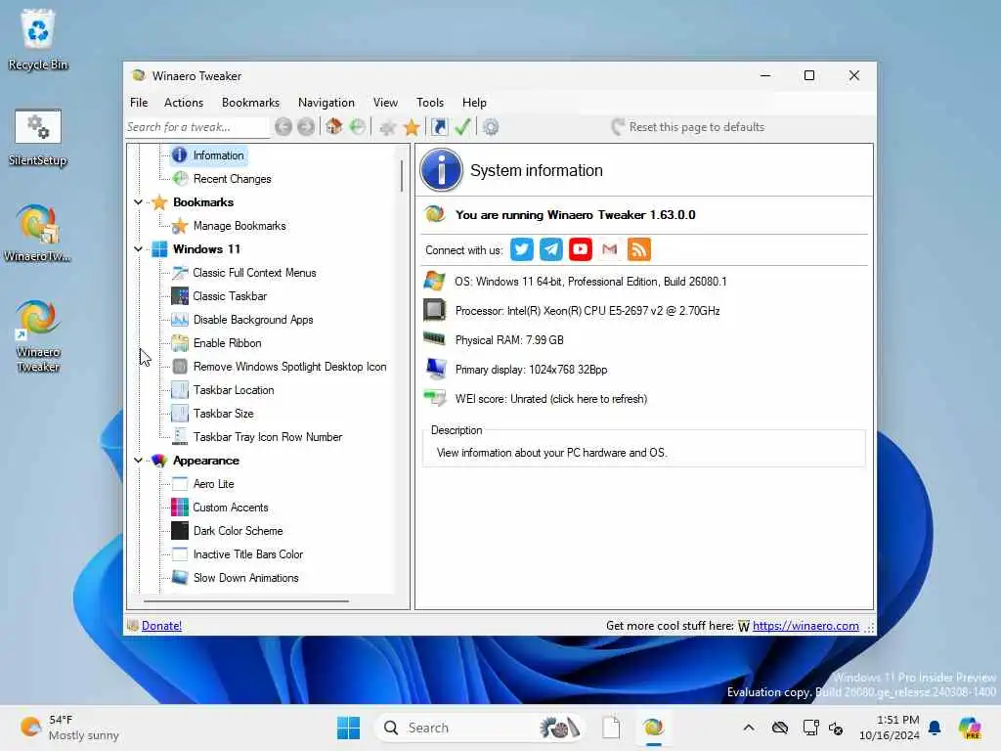
Task: Click the Search for a tweak field
Action: pos(196,127)
